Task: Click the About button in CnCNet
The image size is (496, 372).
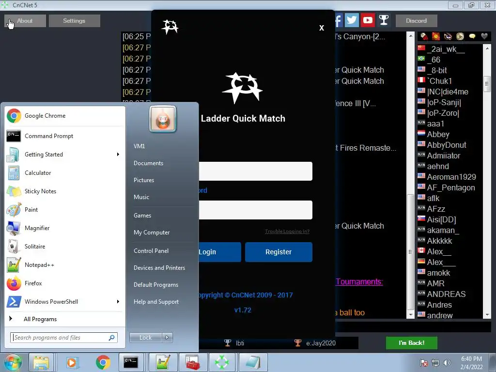Action: (25, 20)
